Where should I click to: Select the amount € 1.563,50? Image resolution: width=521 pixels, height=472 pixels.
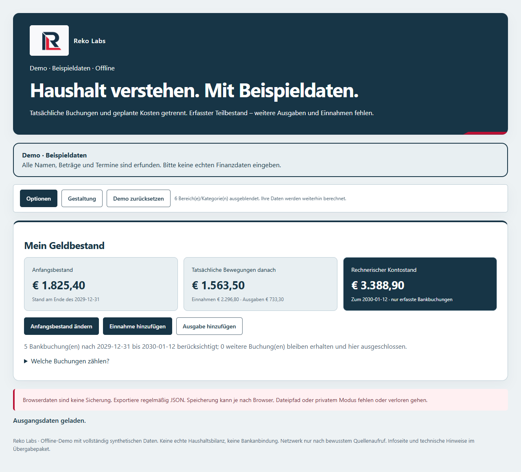218,285
